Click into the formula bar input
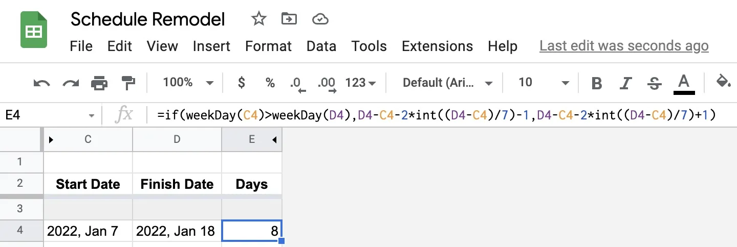 coord(435,115)
